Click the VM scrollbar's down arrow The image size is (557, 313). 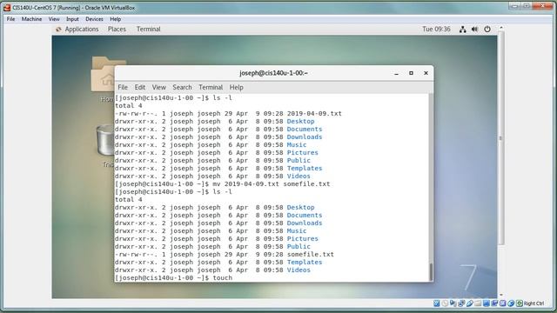click(x=501, y=295)
